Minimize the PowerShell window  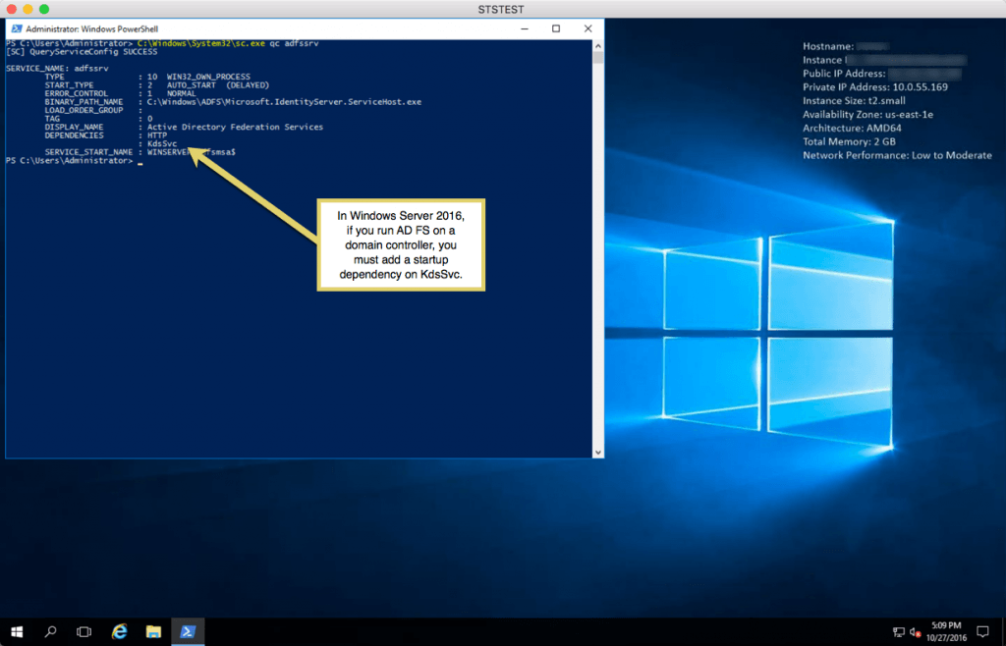[525, 28]
